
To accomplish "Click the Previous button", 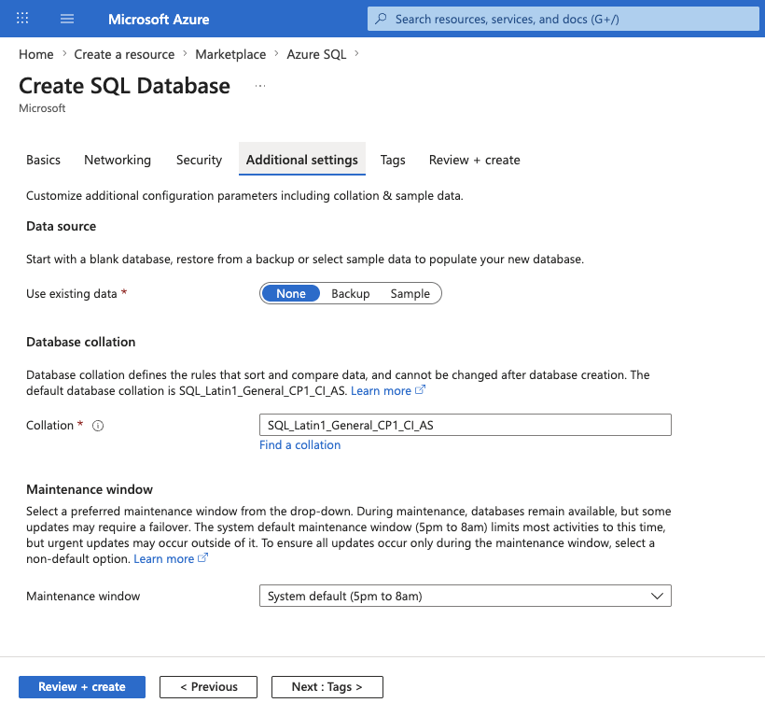I will tap(208, 687).
